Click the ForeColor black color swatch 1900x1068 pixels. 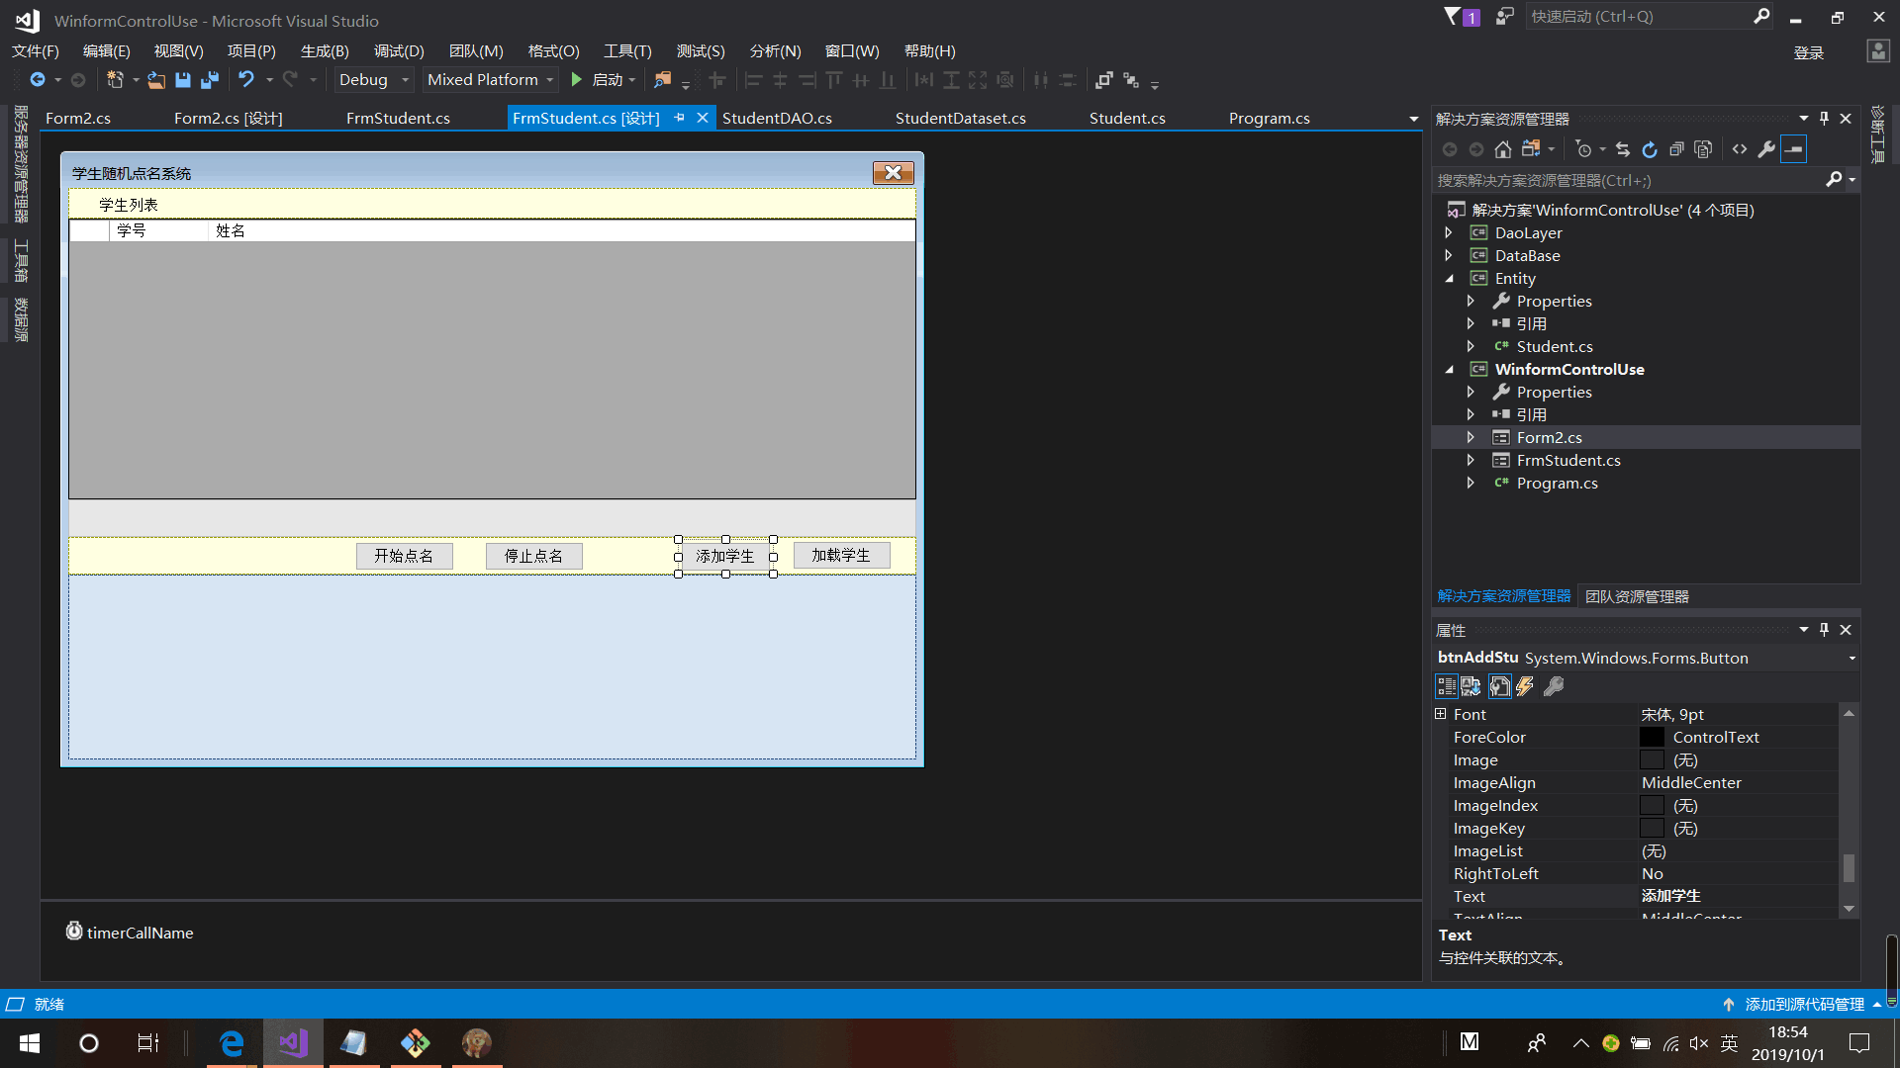1652,738
